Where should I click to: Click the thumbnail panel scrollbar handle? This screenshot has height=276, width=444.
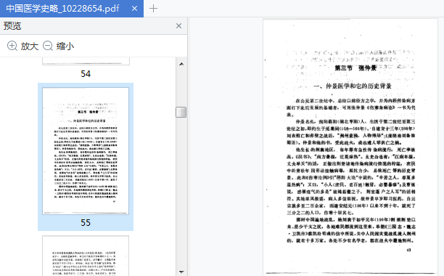click(181, 112)
